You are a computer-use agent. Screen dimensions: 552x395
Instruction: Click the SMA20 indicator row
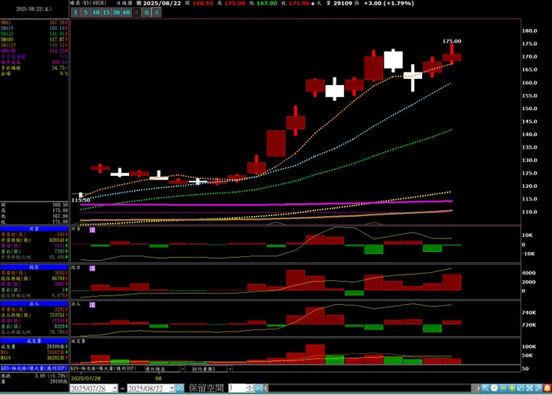(34, 34)
